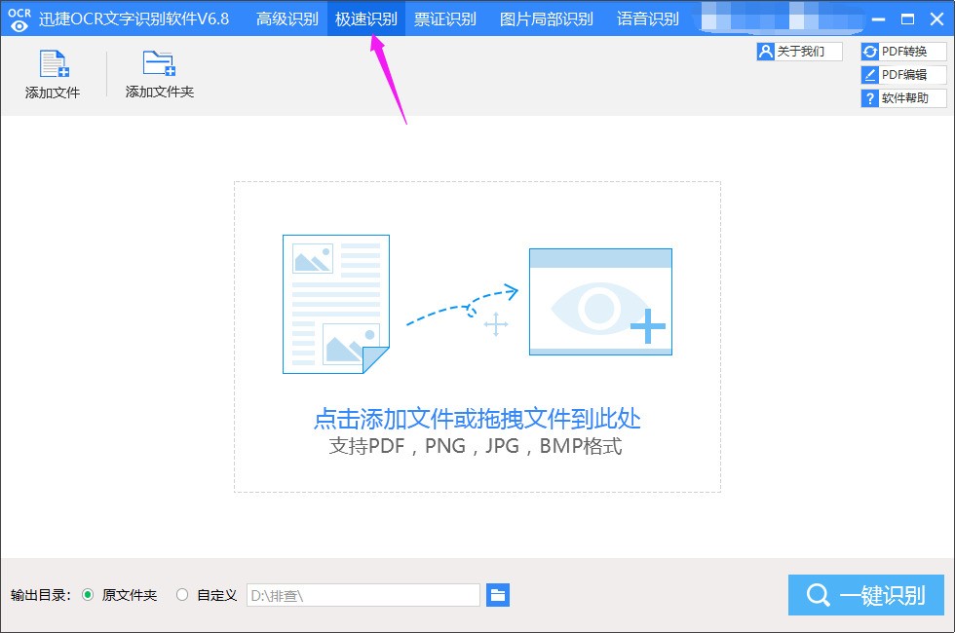Open the 图片局部识别 tab

[x=547, y=19]
